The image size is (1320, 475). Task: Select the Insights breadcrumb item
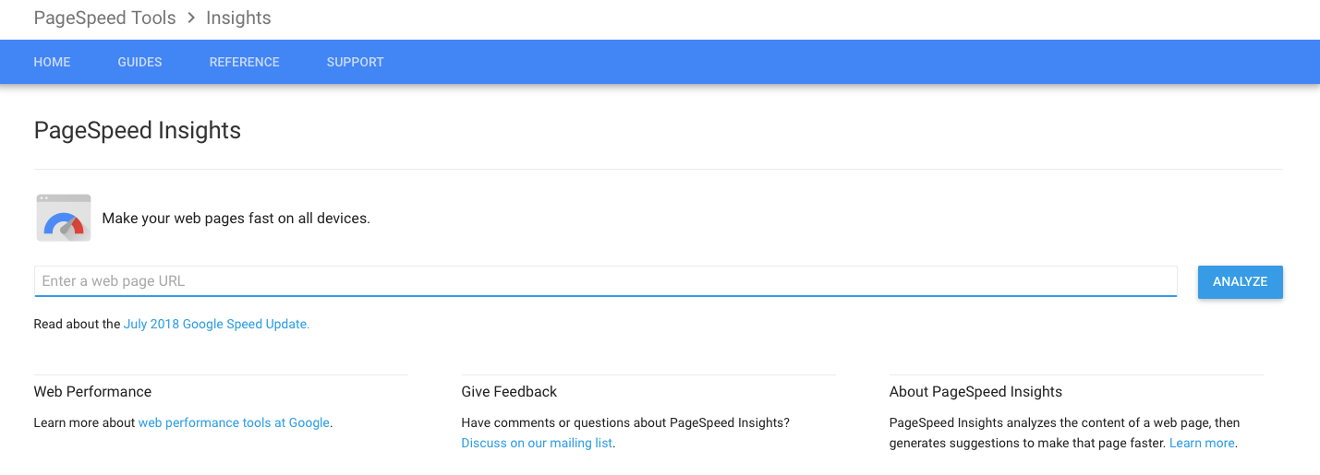pyautogui.click(x=238, y=18)
